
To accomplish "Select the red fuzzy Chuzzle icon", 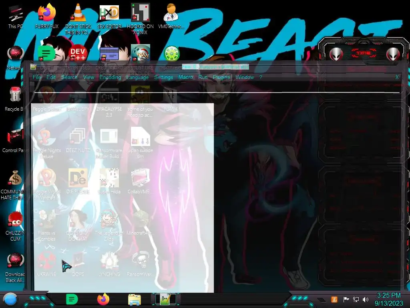I will pos(15,226).
